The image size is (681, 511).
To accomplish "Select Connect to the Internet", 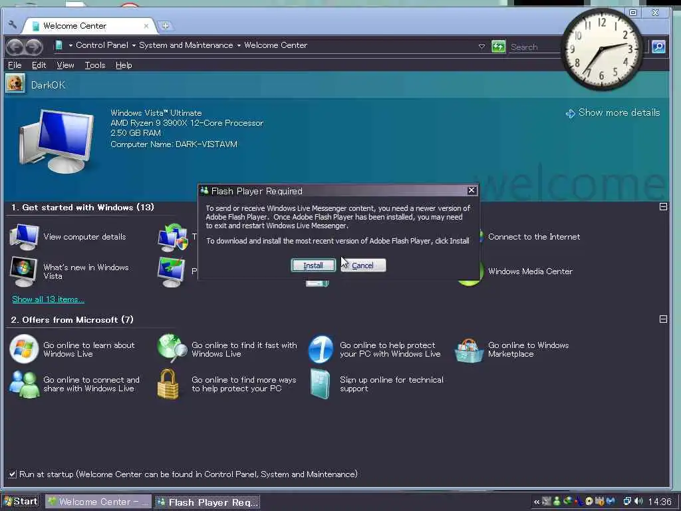I will (534, 237).
